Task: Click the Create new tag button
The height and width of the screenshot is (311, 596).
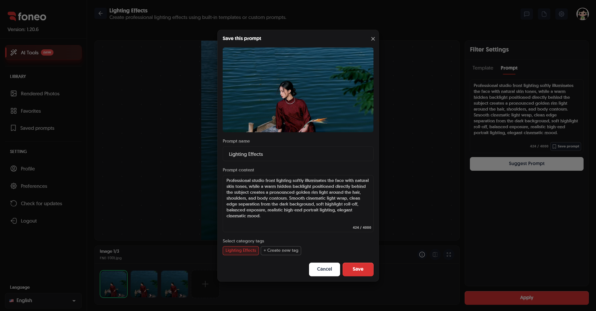Action: tap(281, 250)
